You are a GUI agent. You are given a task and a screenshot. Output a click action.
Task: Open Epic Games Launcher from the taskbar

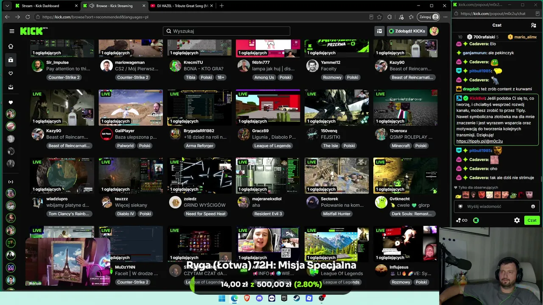[x=284, y=298]
